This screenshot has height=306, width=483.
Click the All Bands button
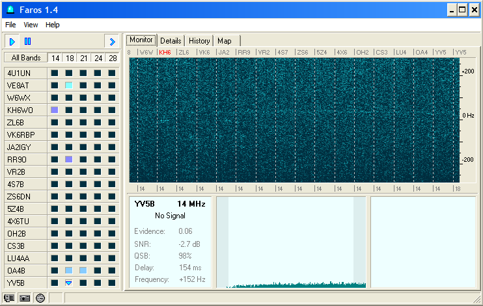[26, 58]
